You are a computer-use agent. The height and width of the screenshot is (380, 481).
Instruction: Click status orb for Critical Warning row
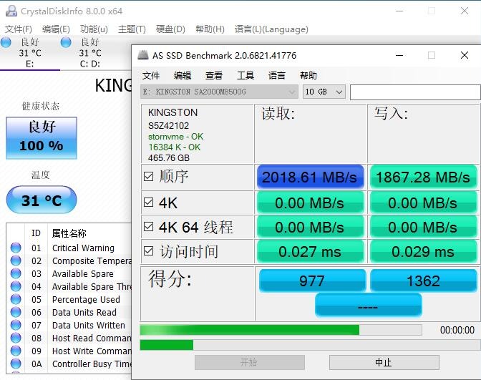coord(16,248)
